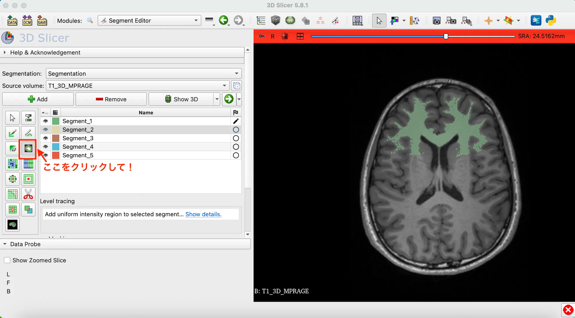This screenshot has width=575, height=318.
Task: Open the Python console
Action: point(551,20)
